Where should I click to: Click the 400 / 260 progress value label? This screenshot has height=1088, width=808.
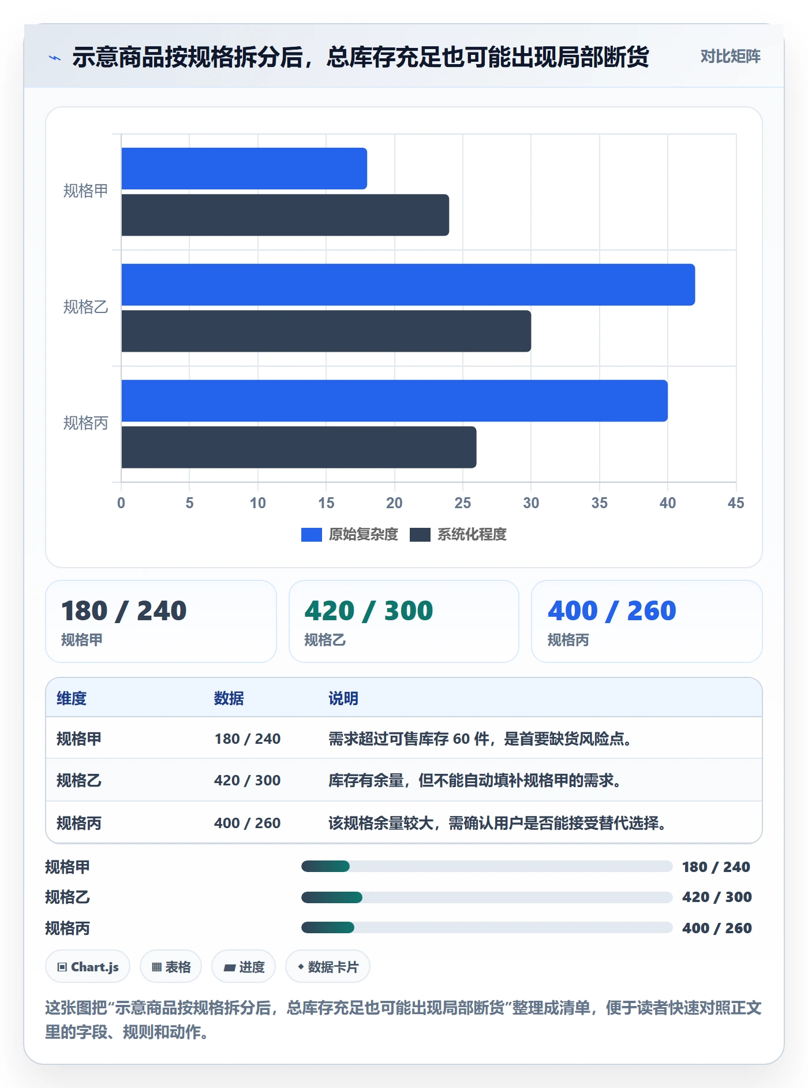[717, 928]
